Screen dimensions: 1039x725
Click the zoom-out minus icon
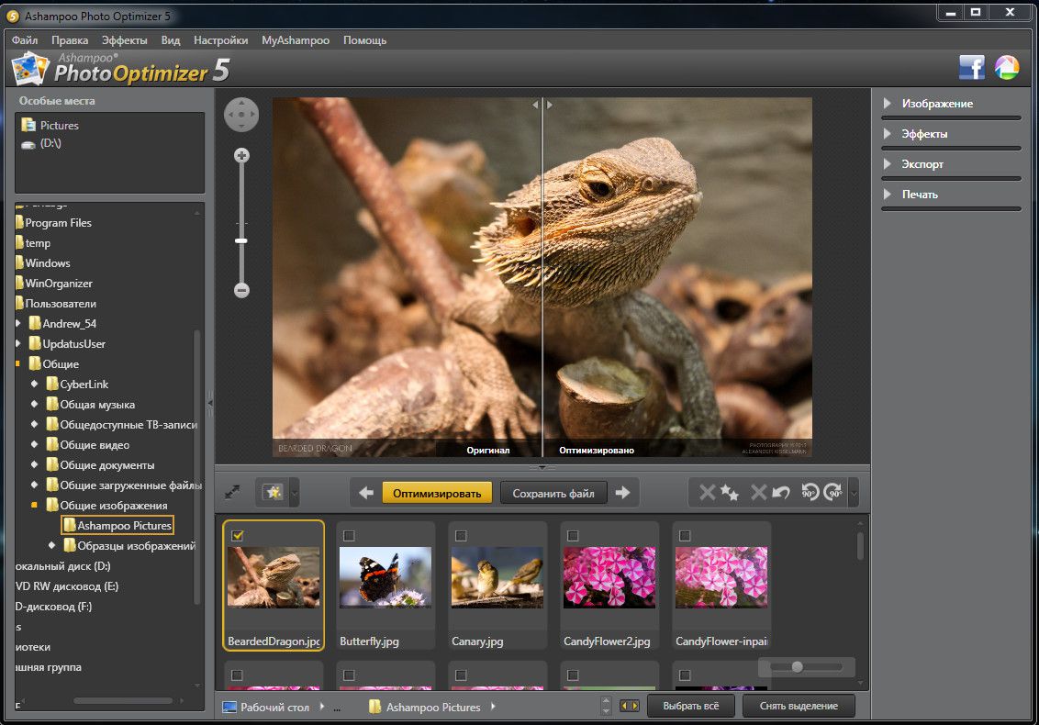[241, 290]
